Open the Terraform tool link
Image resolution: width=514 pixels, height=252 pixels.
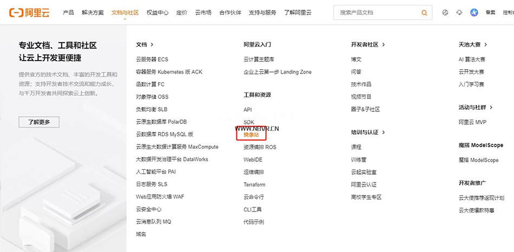[254, 184]
